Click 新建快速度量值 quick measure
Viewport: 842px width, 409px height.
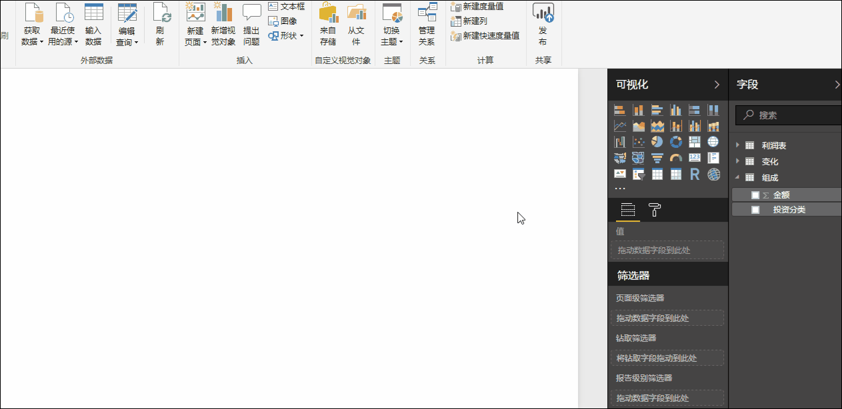click(485, 35)
